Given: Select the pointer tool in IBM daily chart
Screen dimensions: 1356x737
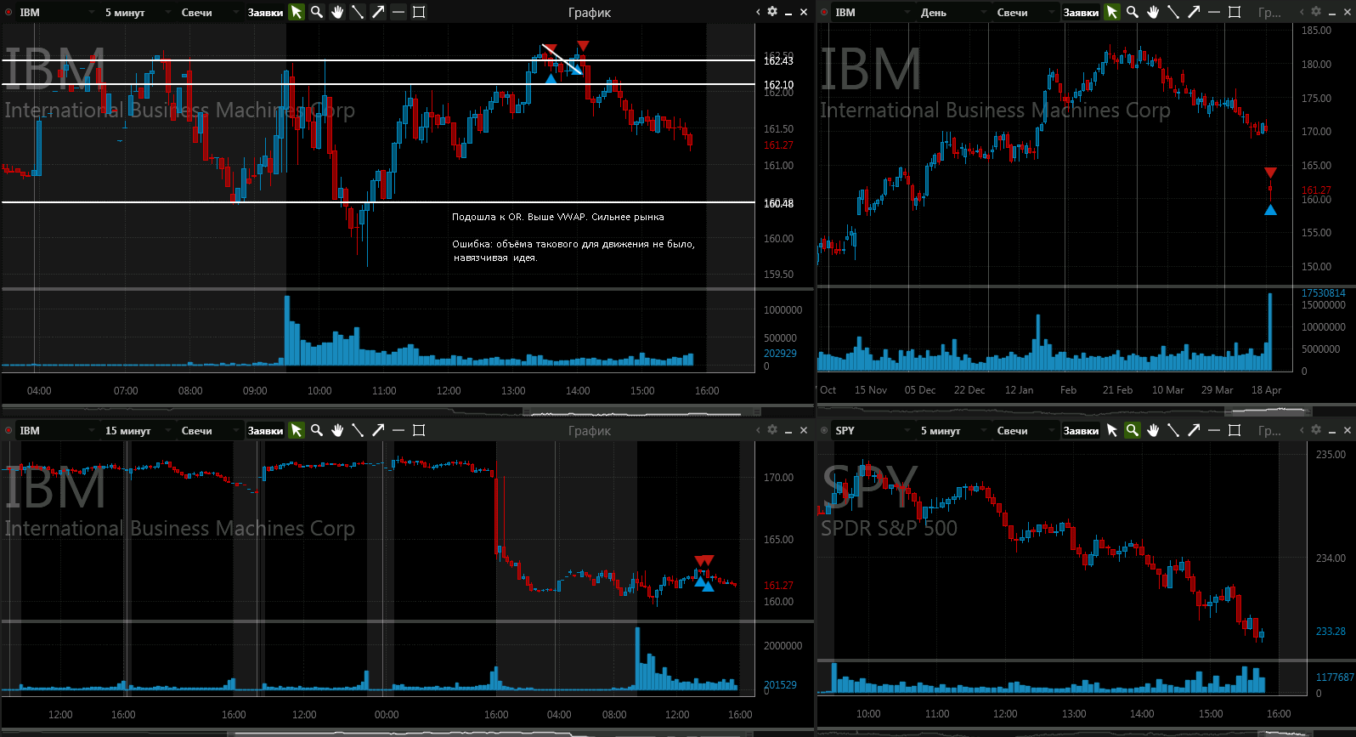Looking at the screenshot, I should [1112, 12].
